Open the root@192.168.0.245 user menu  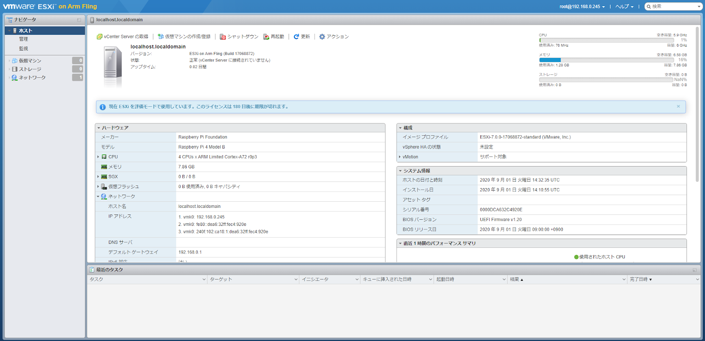[x=582, y=7]
